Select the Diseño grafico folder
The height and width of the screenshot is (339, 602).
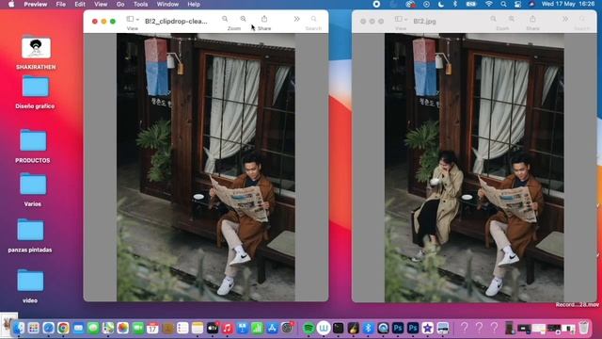pos(35,92)
